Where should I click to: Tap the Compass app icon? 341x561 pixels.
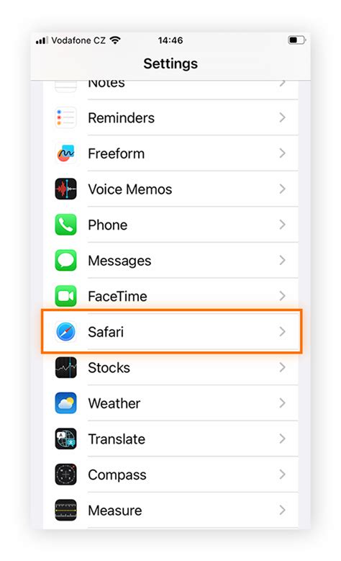[65, 475]
